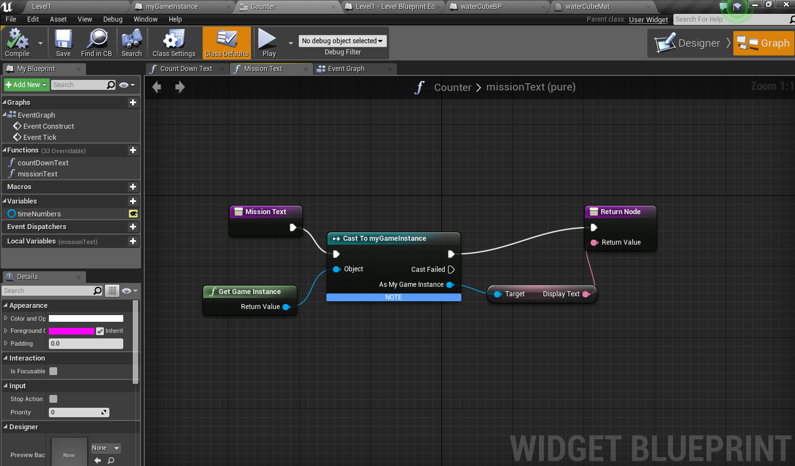Switch to Designer mode

coord(688,43)
